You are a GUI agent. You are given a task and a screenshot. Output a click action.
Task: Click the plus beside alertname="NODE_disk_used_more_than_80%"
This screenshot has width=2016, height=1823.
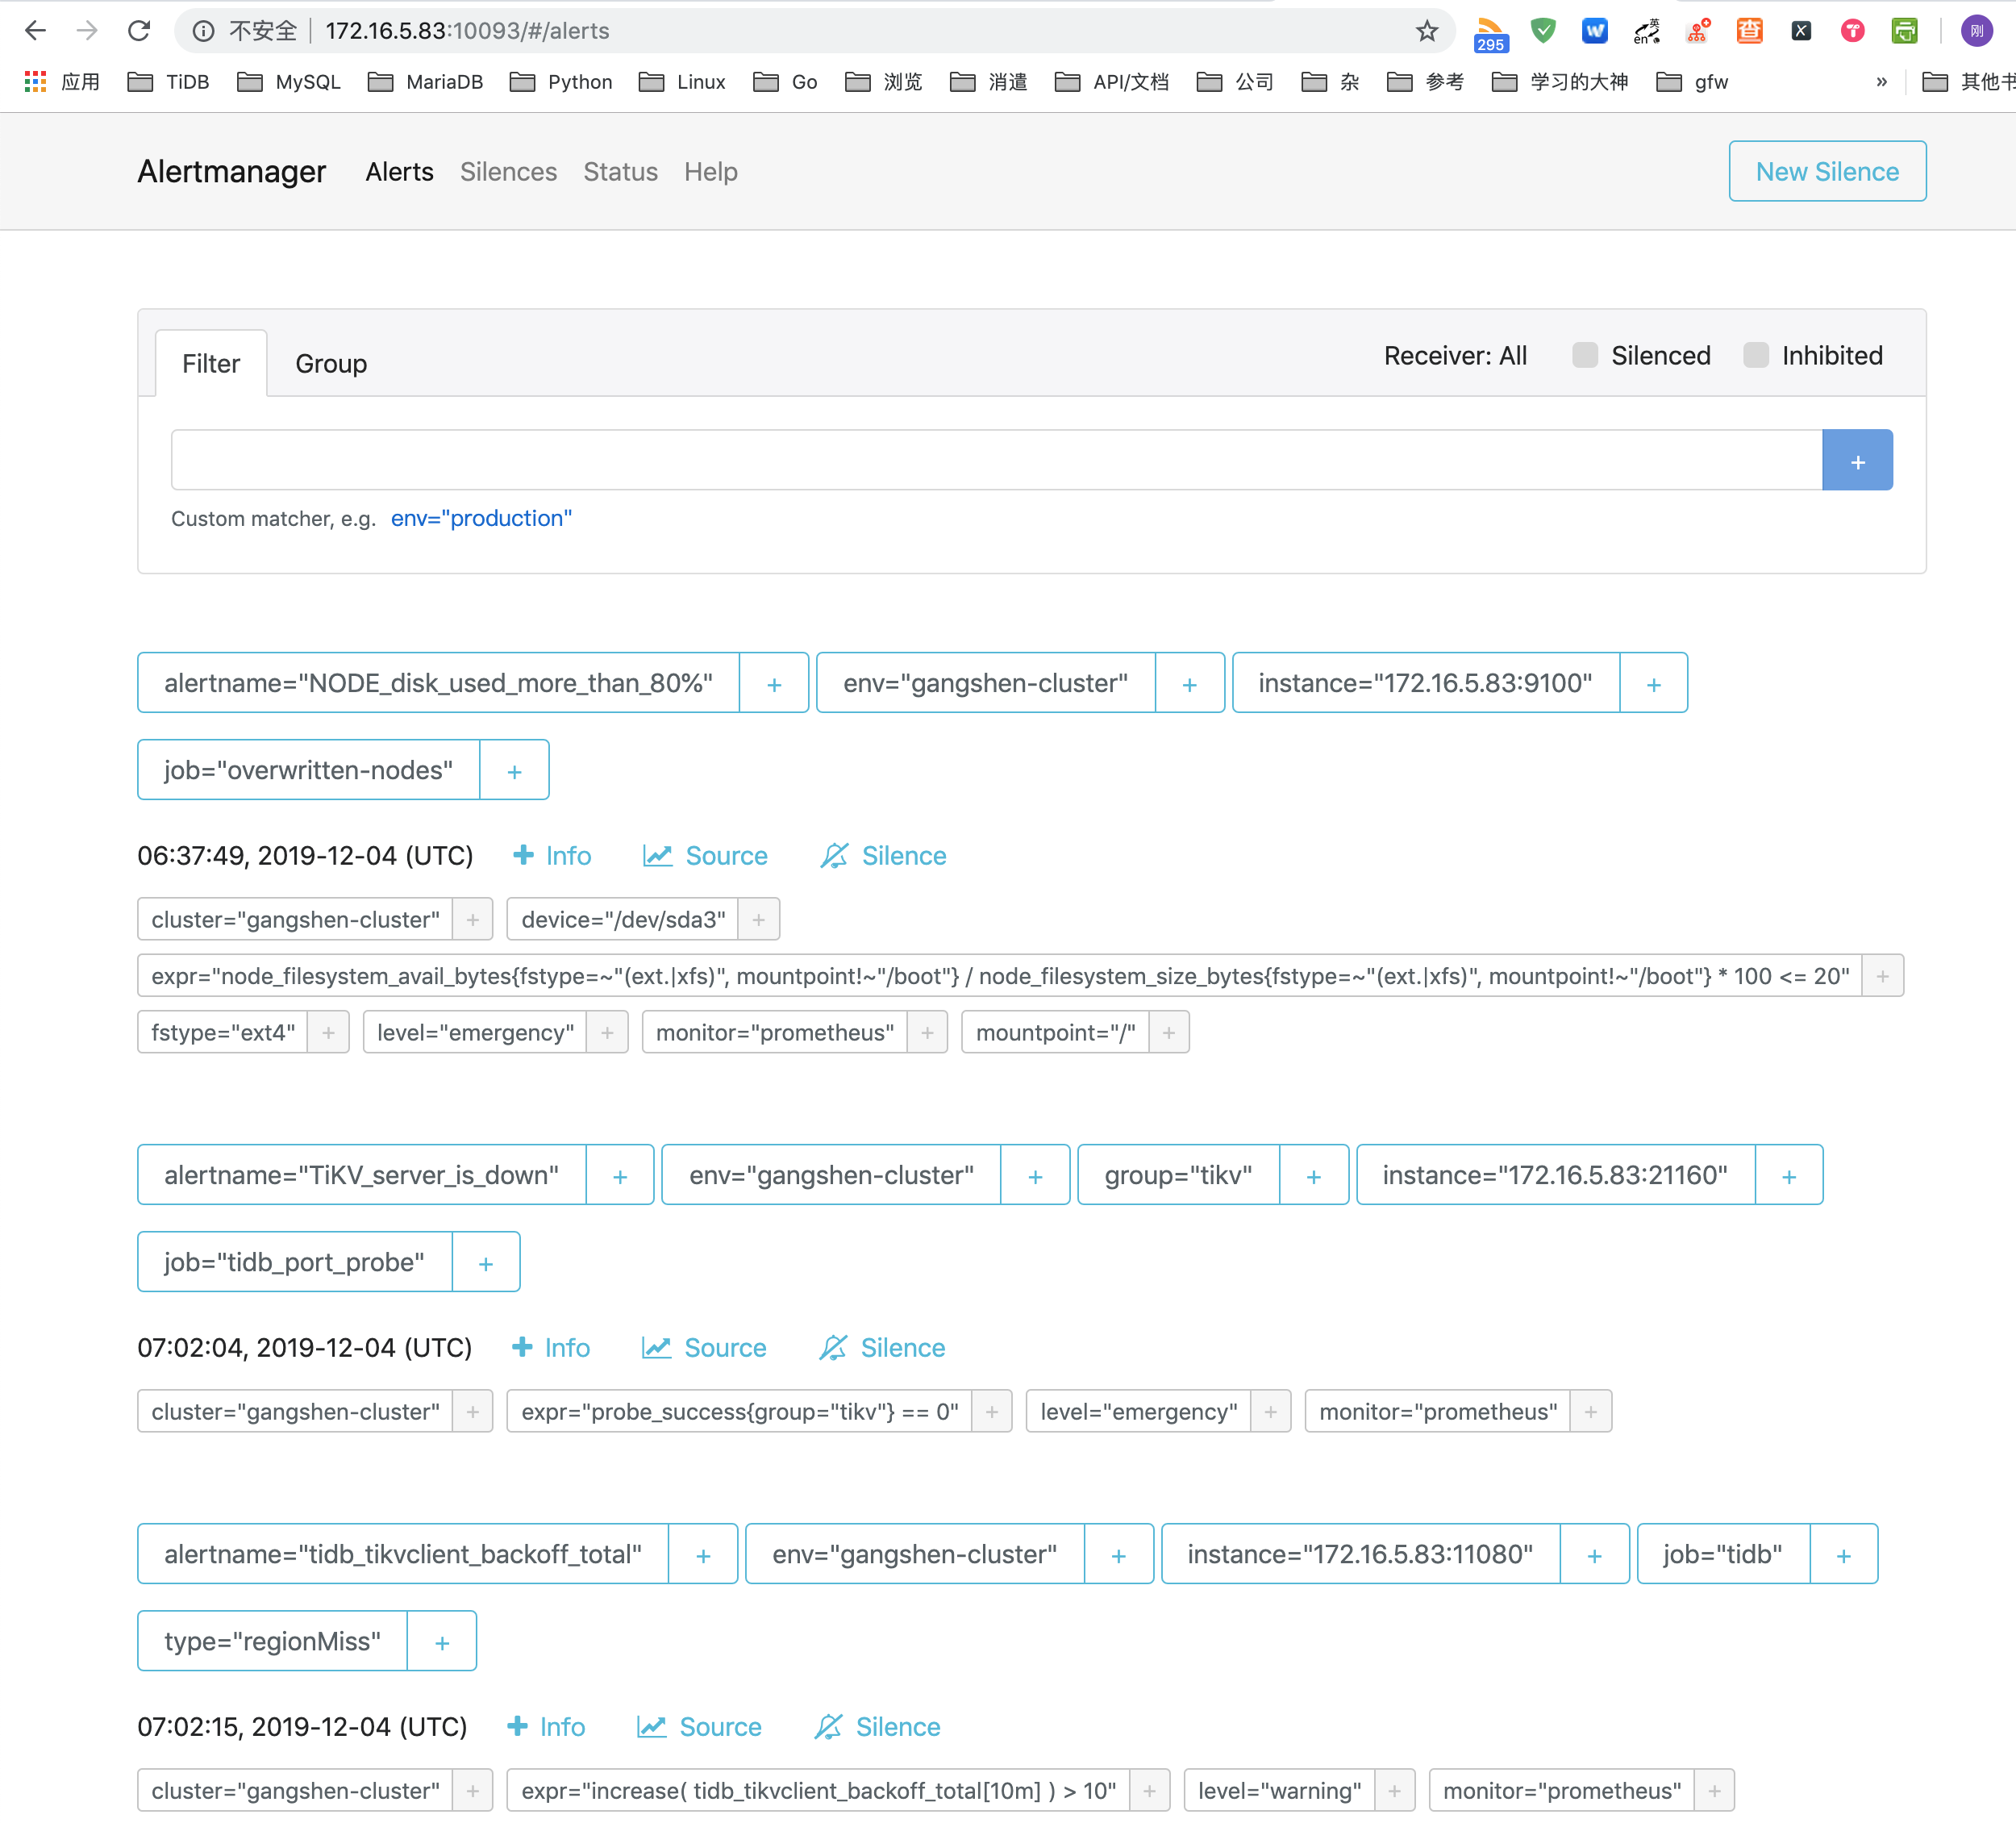pos(773,684)
